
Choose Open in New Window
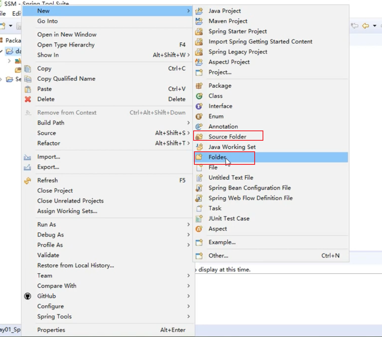pos(107,35)
